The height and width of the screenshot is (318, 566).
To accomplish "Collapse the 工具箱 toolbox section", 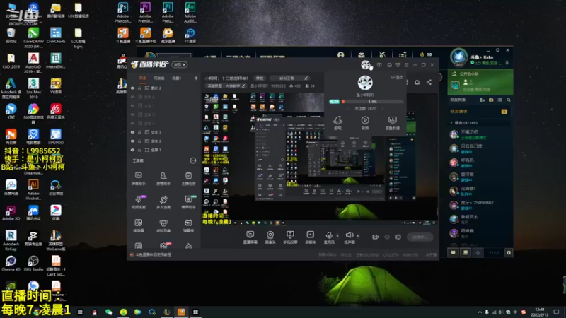I will coord(193,160).
